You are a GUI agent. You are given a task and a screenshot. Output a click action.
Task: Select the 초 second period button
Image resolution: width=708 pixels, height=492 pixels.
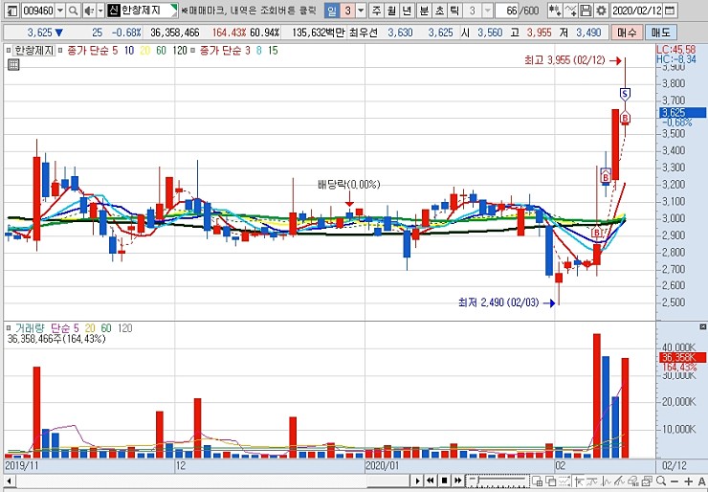point(439,11)
